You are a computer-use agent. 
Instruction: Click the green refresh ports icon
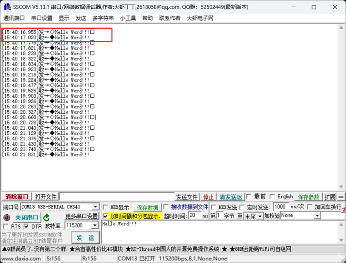point(46,218)
